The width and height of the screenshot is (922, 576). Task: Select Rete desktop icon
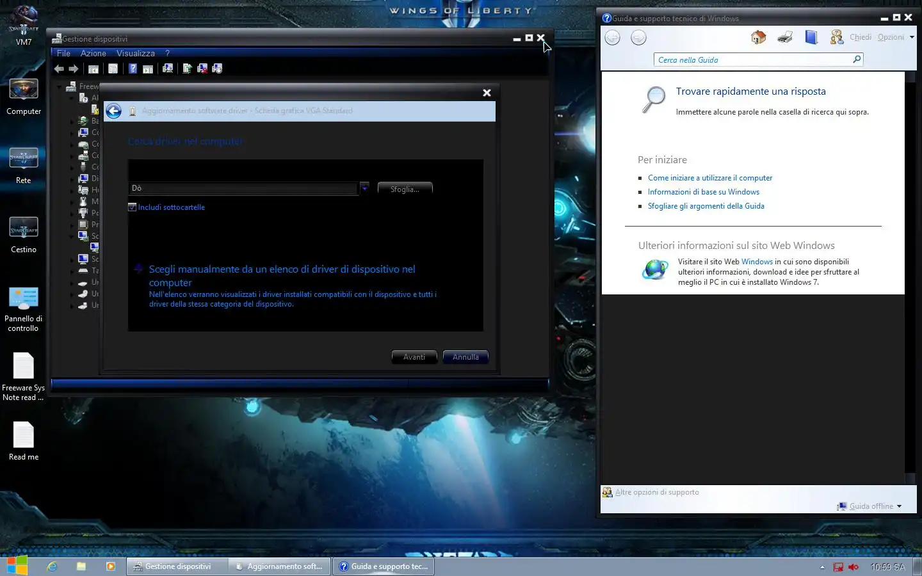coord(24,165)
